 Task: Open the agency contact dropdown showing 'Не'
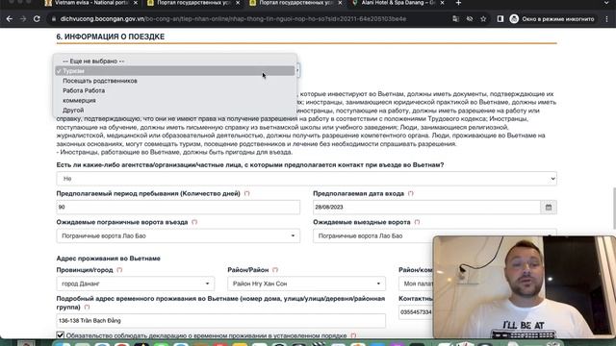pos(306,179)
